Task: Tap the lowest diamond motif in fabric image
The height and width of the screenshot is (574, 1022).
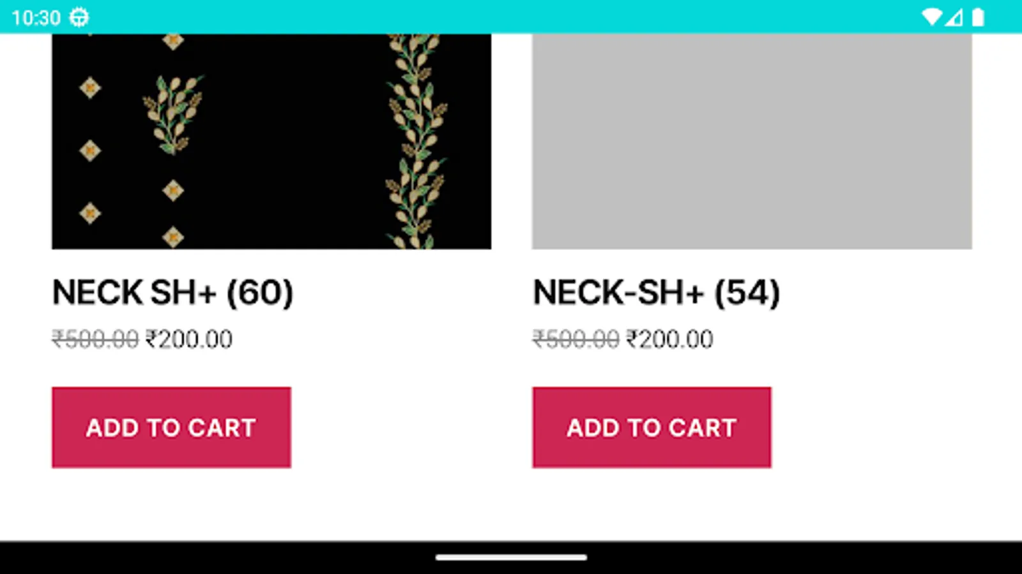Action: tap(173, 237)
